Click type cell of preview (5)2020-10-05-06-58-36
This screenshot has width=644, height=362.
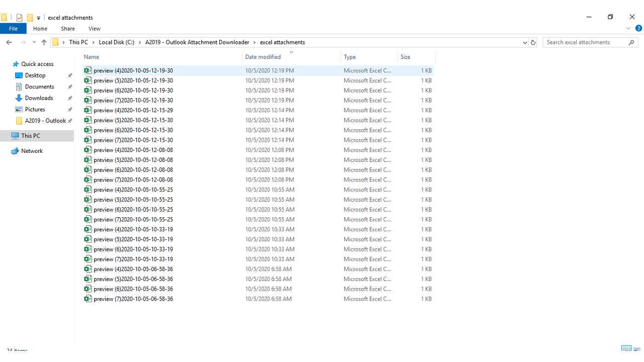(367, 279)
